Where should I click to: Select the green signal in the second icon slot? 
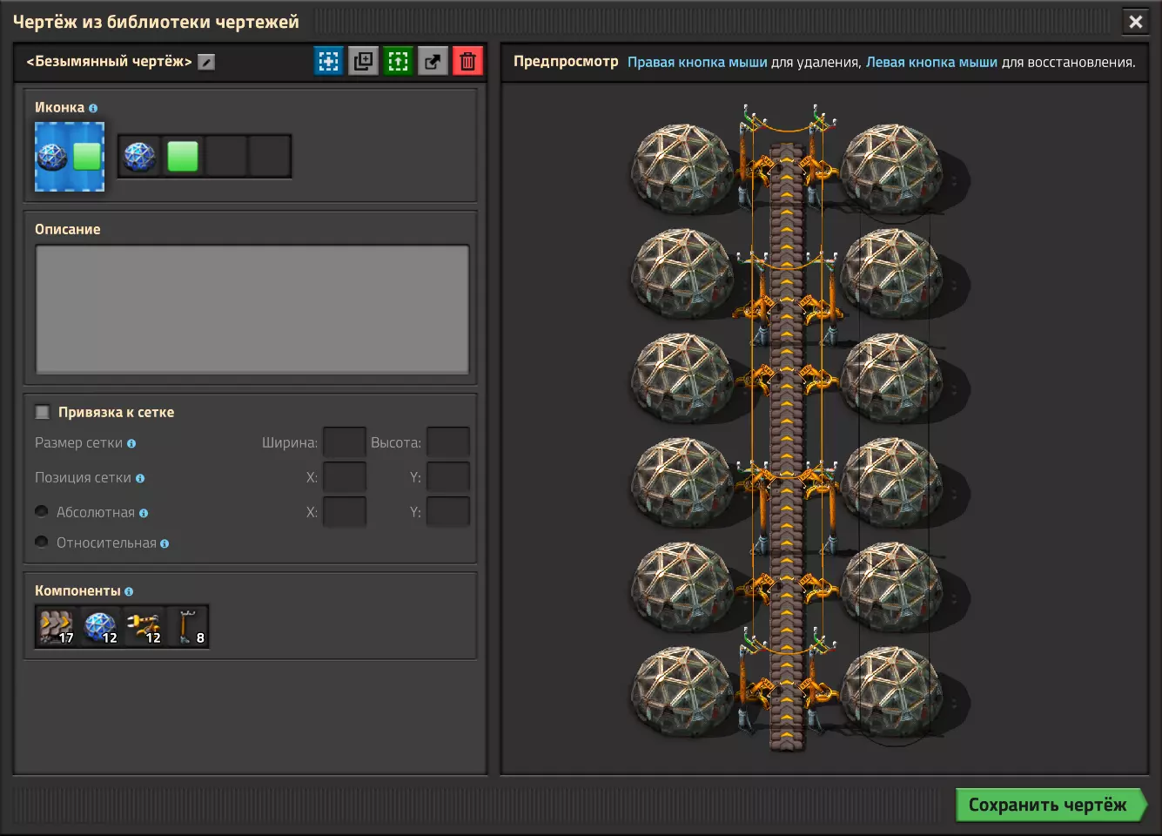pos(183,157)
